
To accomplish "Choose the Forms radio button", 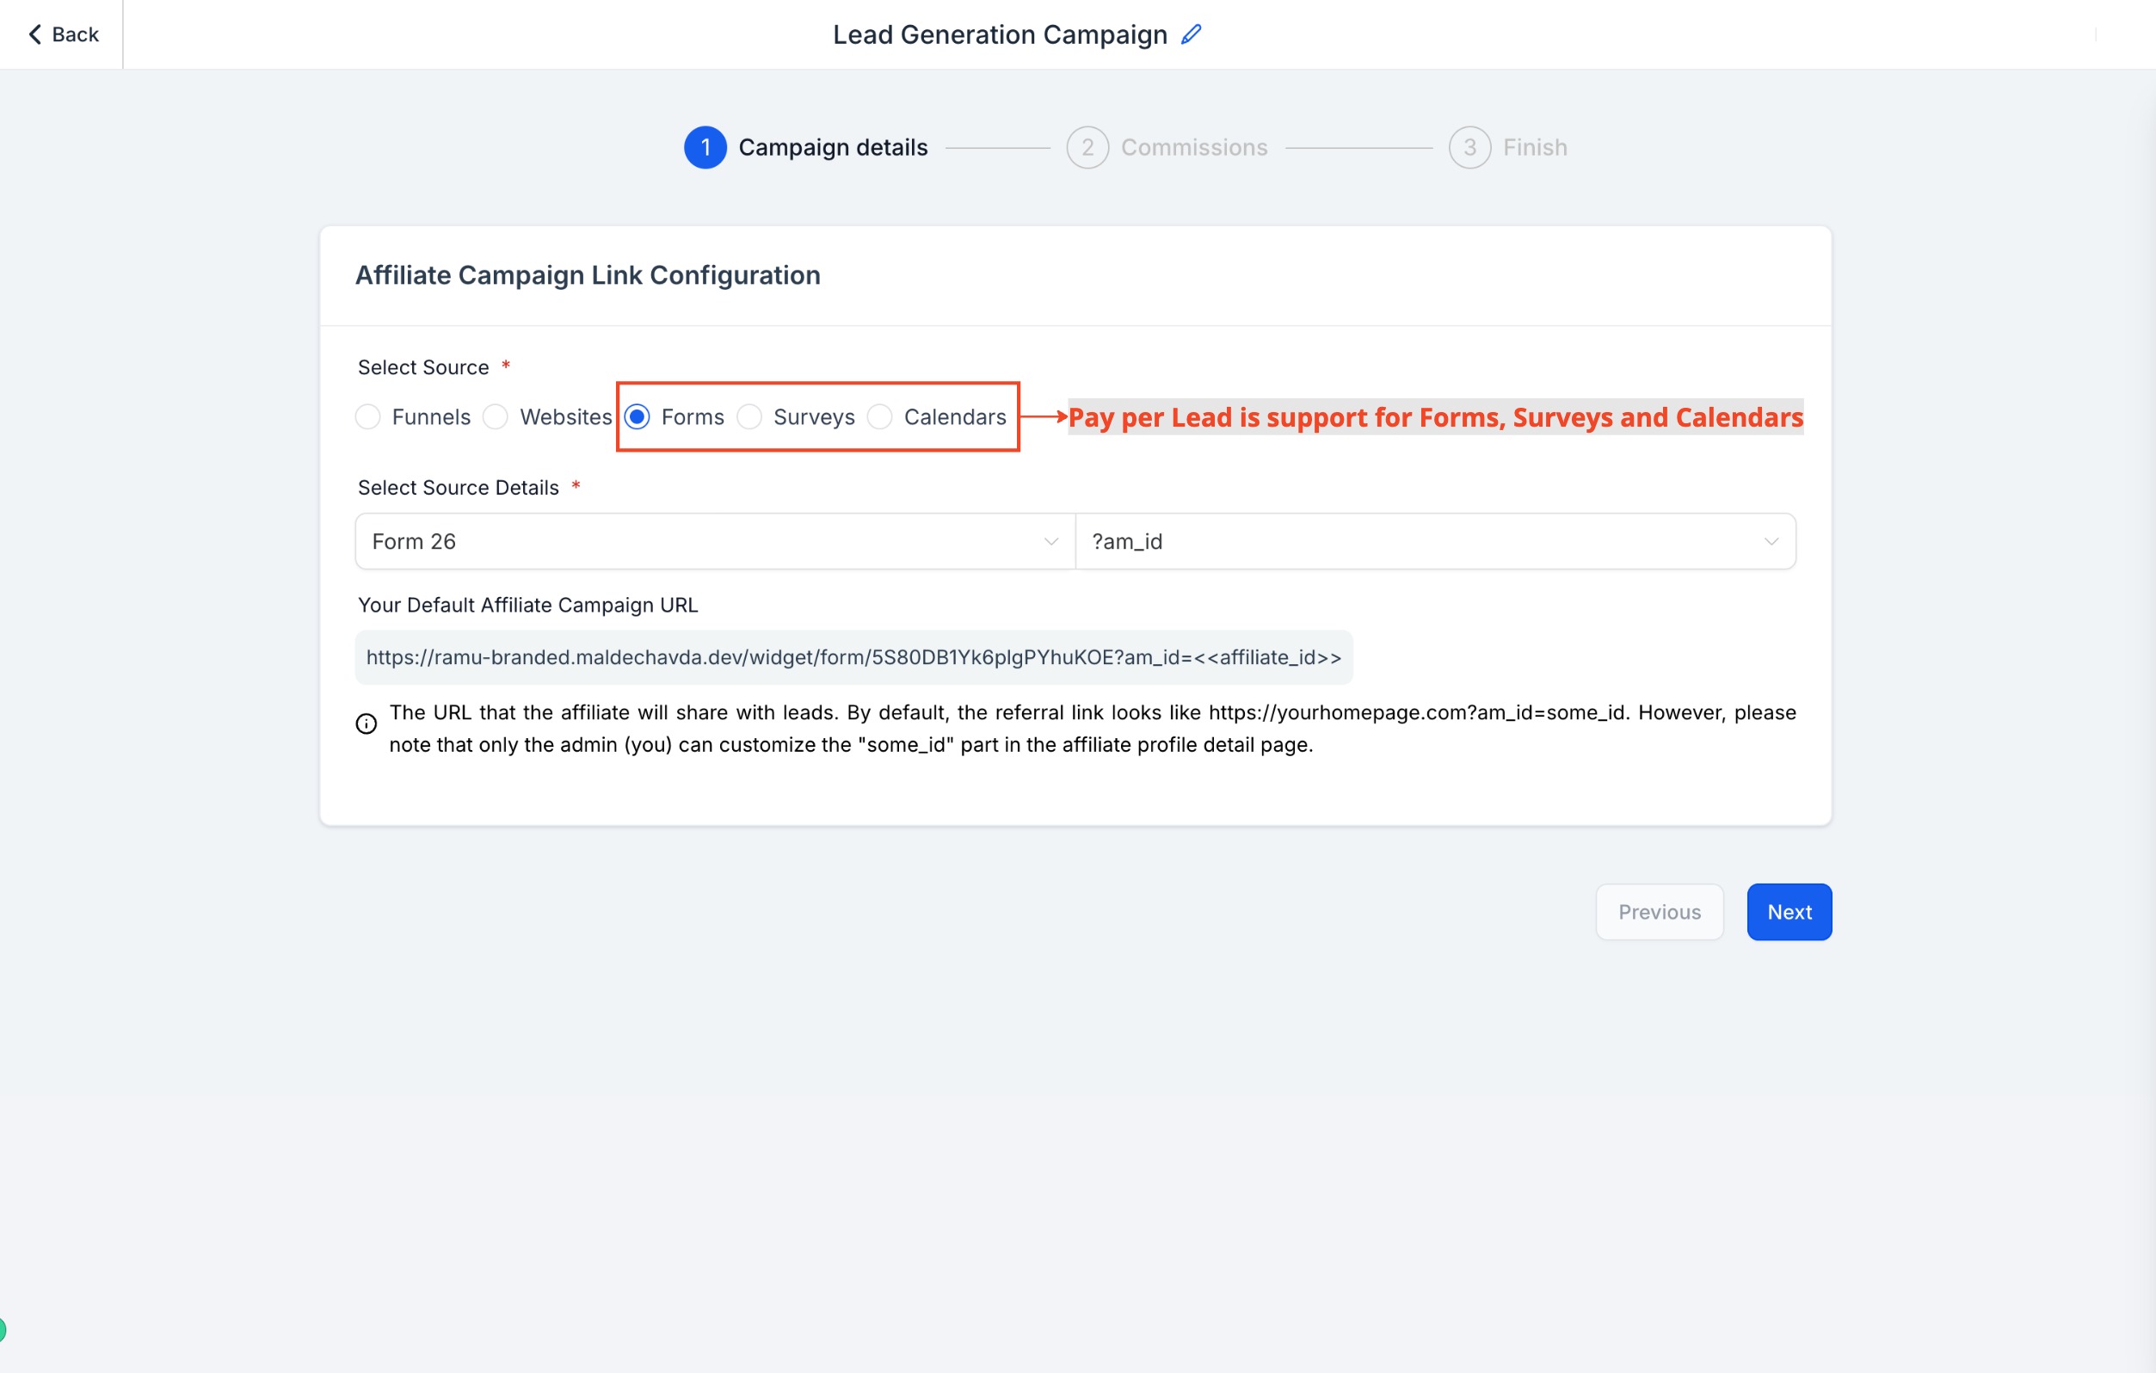I will [x=638, y=417].
